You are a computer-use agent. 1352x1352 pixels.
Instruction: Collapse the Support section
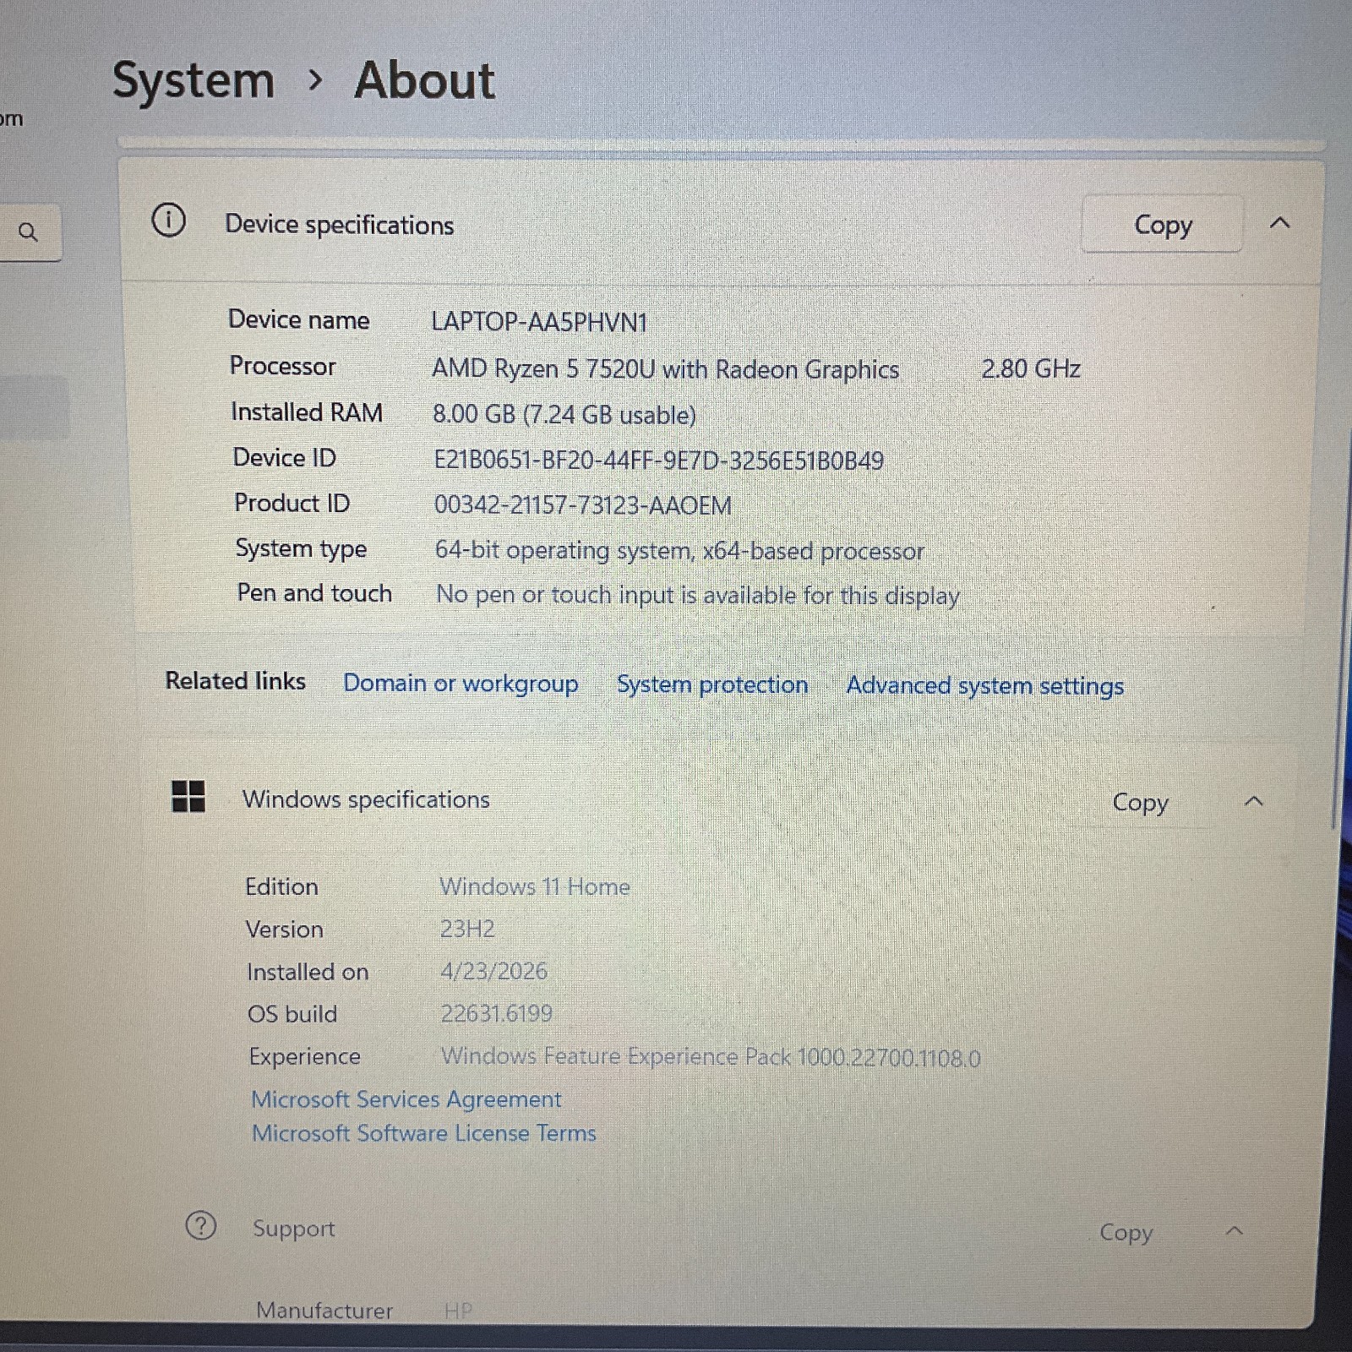pyautogui.click(x=1234, y=1230)
